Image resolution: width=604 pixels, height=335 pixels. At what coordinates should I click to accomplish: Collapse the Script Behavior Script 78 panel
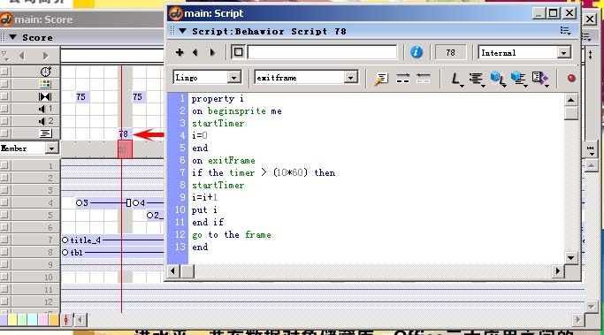tap(182, 31)
